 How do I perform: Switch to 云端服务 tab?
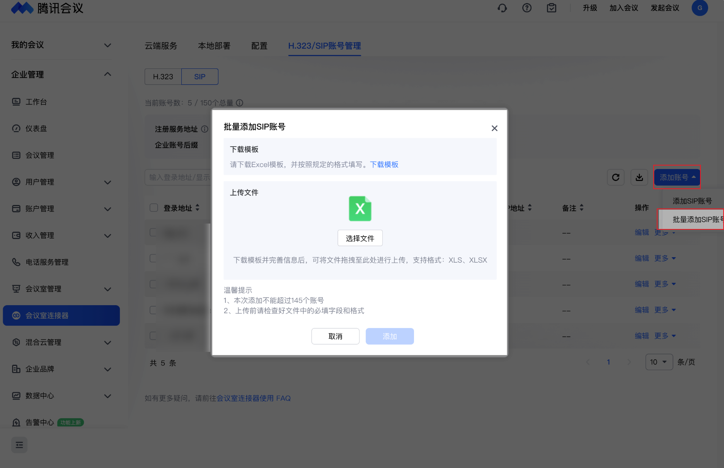pyautogui.click(x=161, y=46)
